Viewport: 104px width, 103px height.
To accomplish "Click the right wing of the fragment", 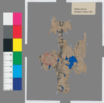I will [80, 55].
